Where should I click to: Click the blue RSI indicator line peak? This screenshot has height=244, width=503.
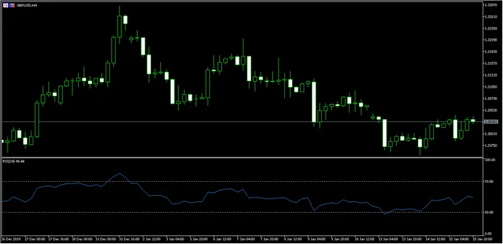tap(119, 174)
